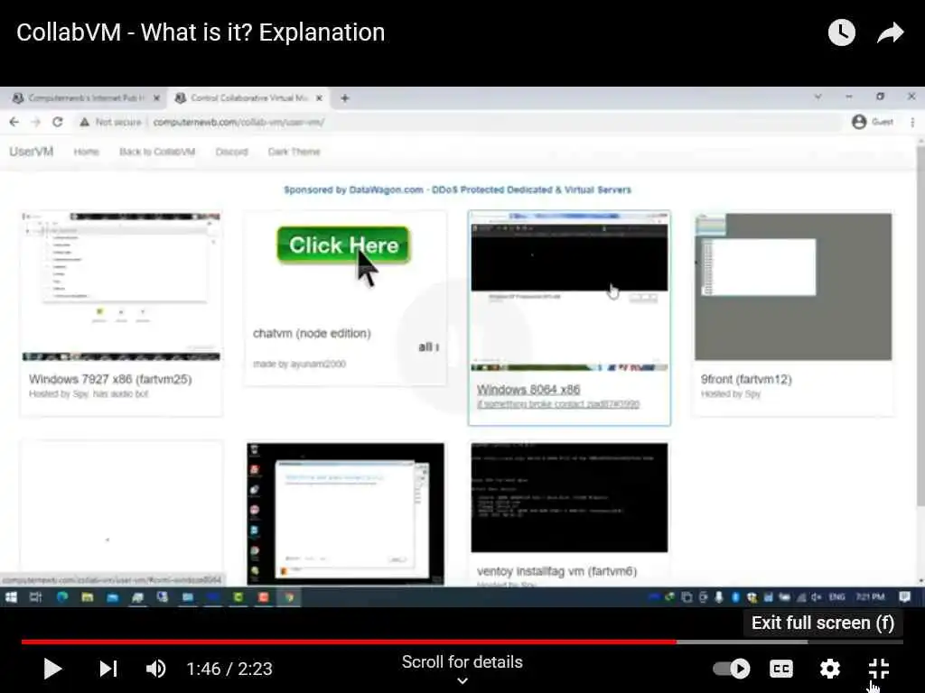Image resolution: width=925 pixels, height=693 pixels.
Task: Toggle the Dark Theme nav option
Action: 294,152
